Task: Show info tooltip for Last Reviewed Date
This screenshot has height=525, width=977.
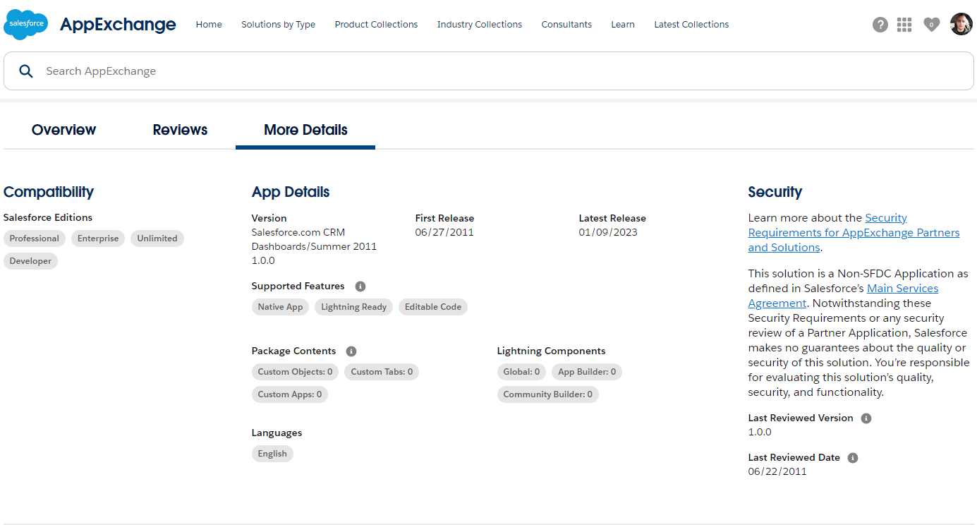Action: point(853,457)
